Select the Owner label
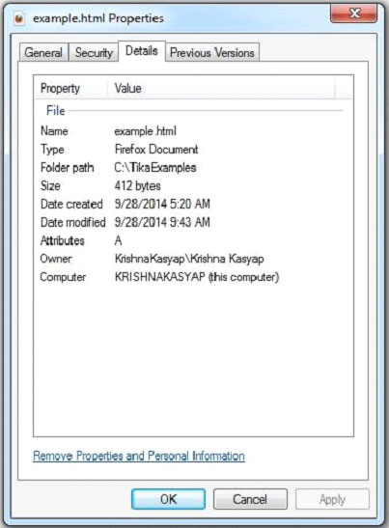Viewport: 389px width, 528px height. [x=56, y=259]
